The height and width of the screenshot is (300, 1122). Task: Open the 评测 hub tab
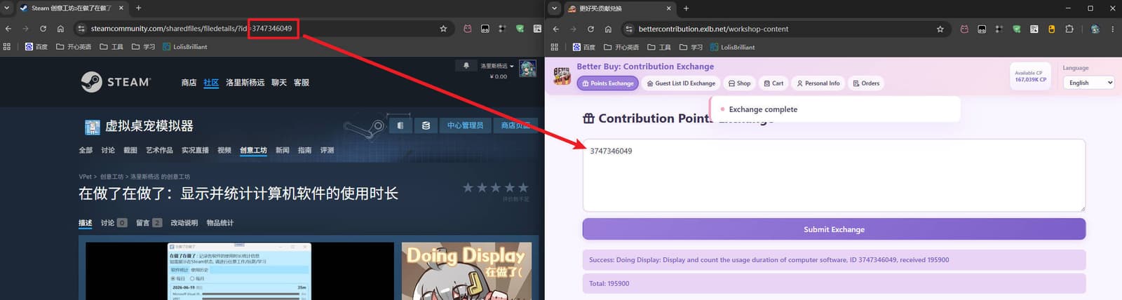(327, 150)
